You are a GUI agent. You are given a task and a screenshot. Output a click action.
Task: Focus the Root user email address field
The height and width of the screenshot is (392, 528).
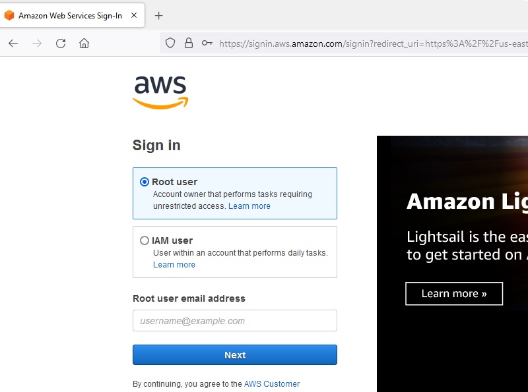click(234, 321)
